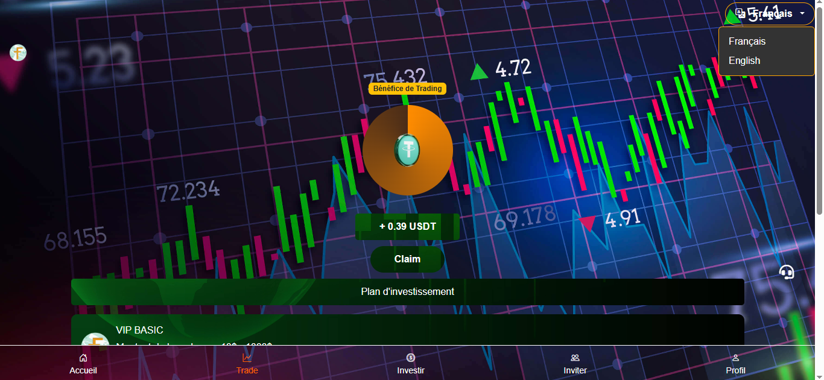
Task: Click the VIP BASIC plan logo icon
Action: (95, 339)
